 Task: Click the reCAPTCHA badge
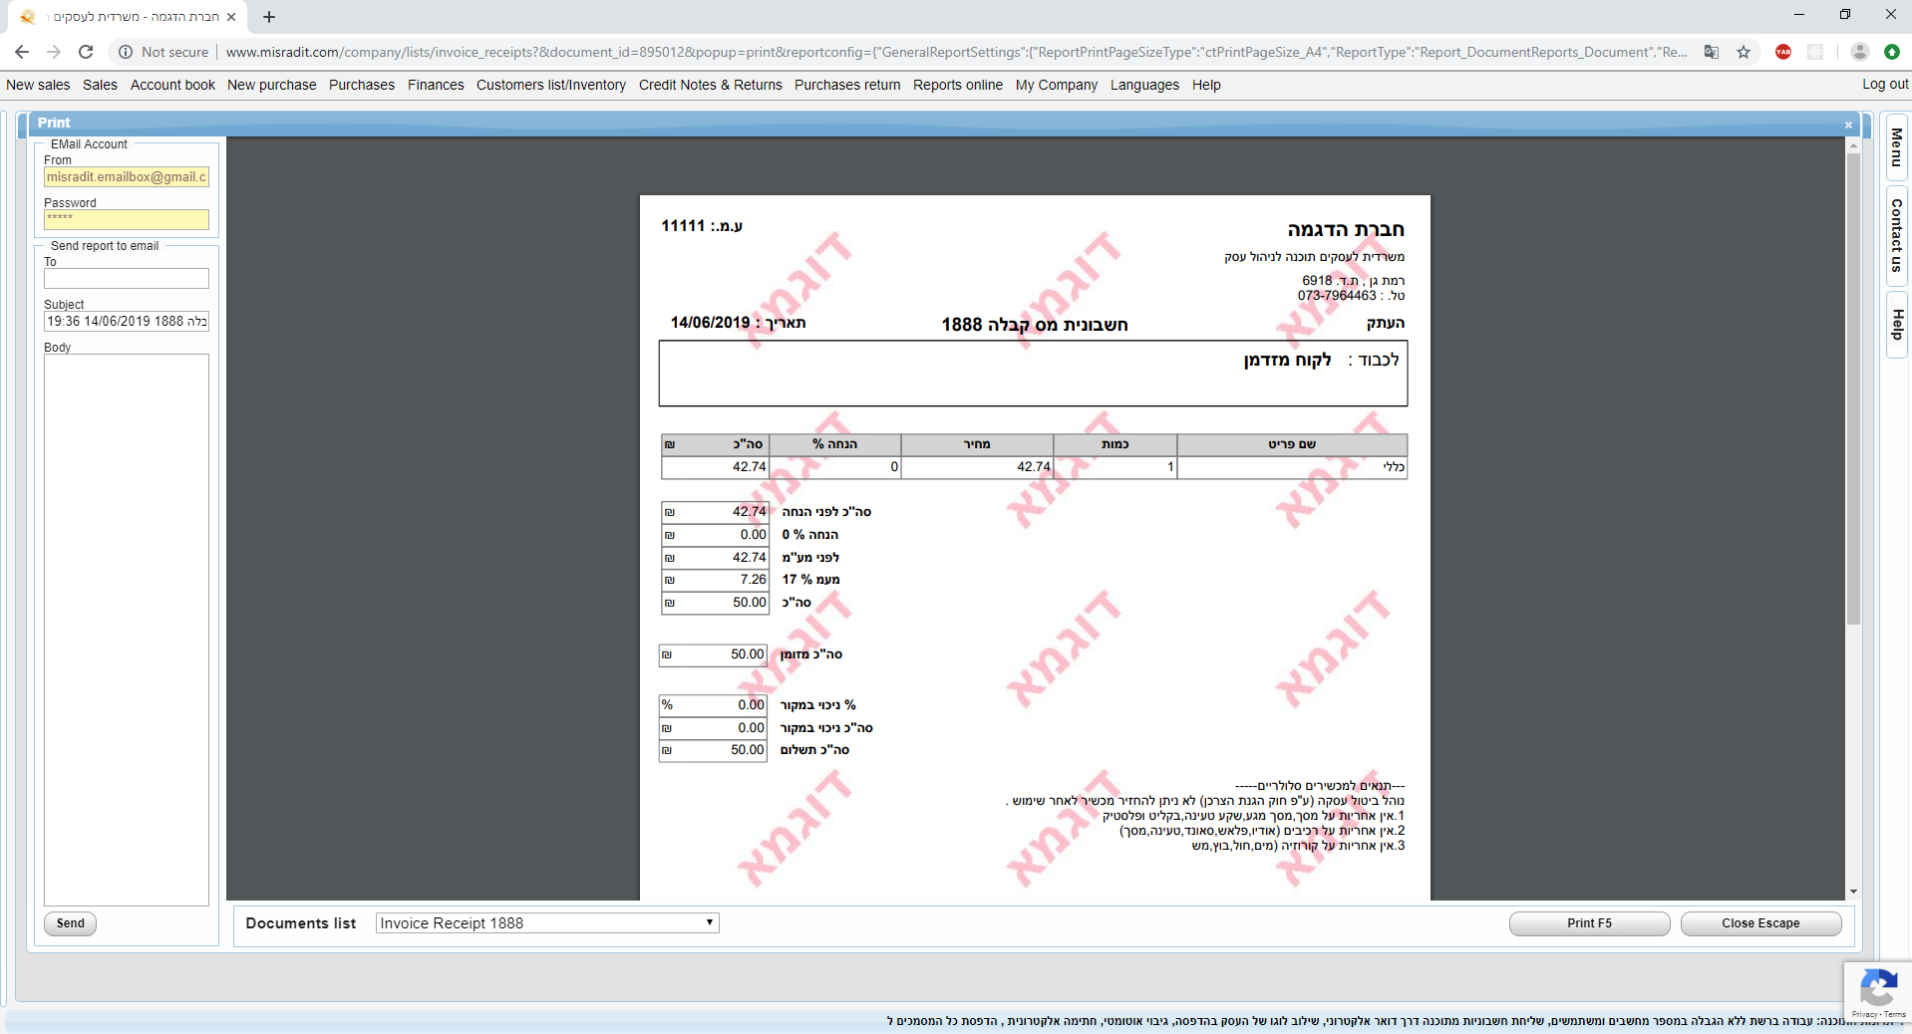[x=1877, y=991]
